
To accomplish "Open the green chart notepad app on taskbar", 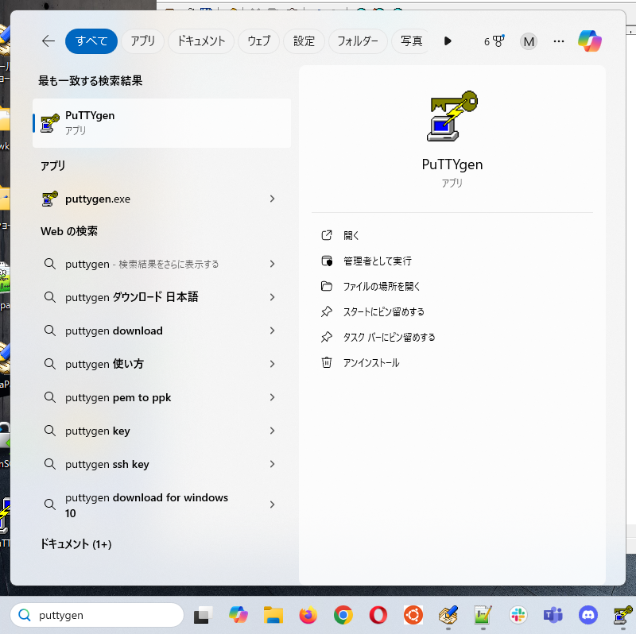I will pyautogui.click(x=483, y=616).
